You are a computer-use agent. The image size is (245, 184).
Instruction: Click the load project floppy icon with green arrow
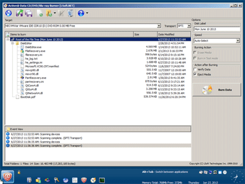click(x=19, y=13)
